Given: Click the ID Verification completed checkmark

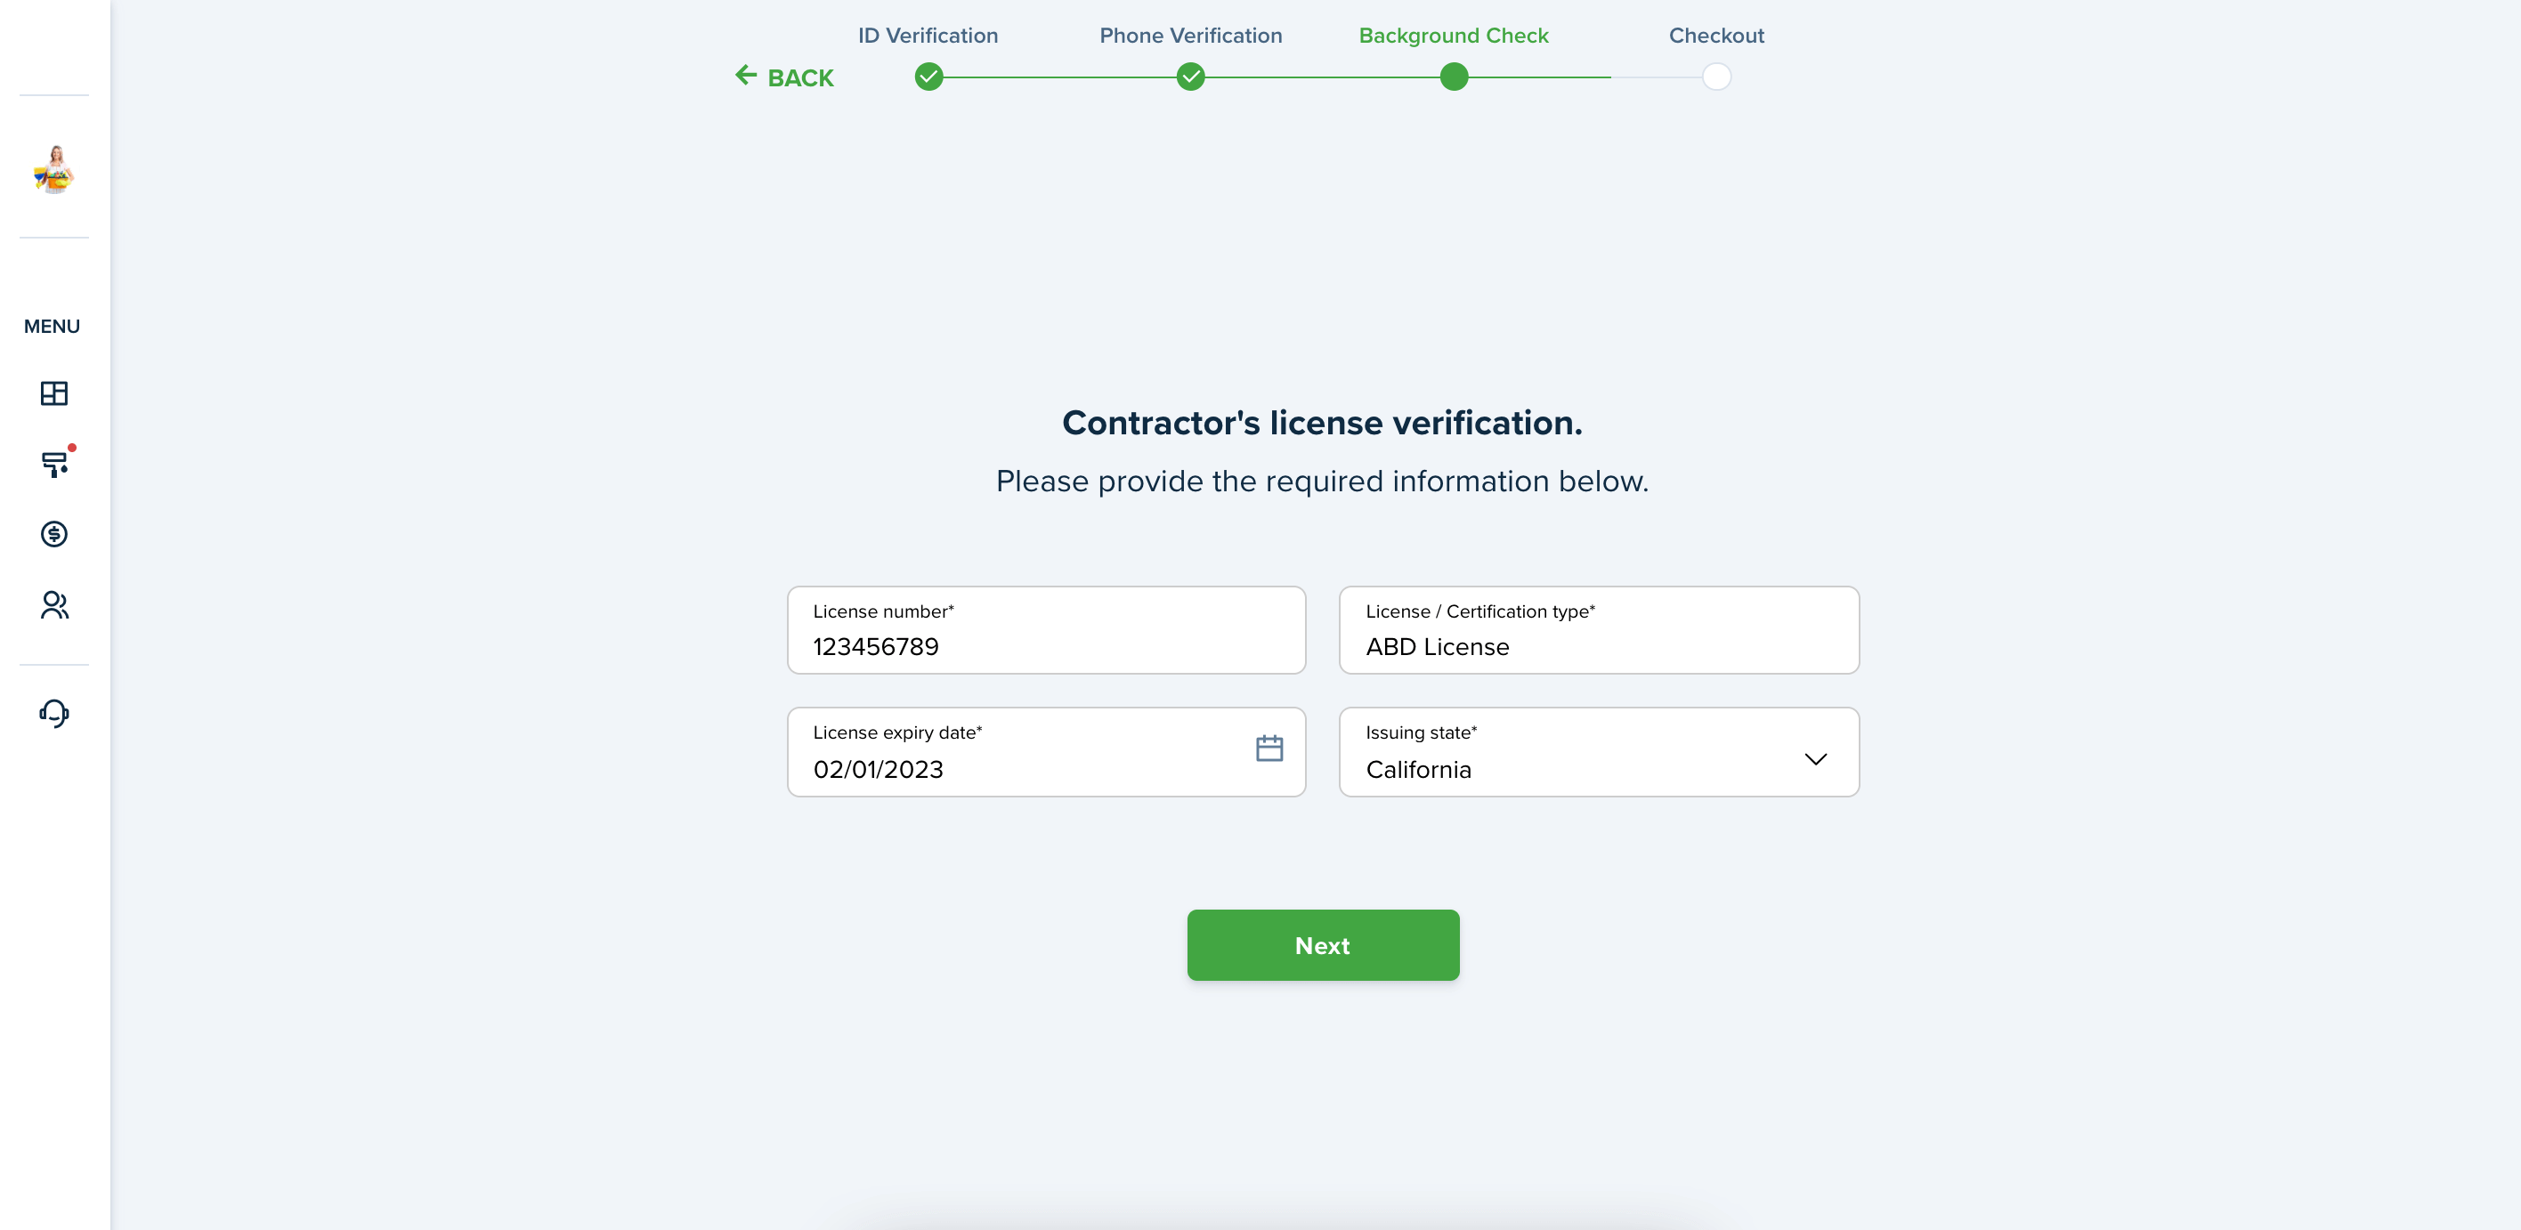Looking at the screenshot, I should (928, 77).
